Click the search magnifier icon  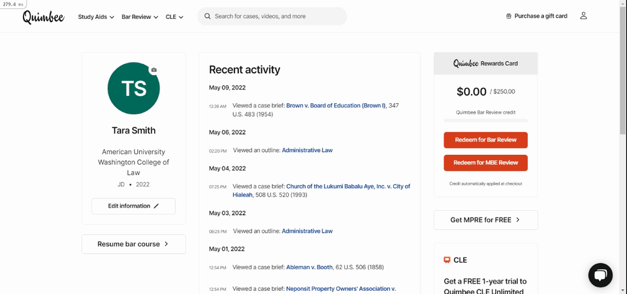[x=207, y=16]
